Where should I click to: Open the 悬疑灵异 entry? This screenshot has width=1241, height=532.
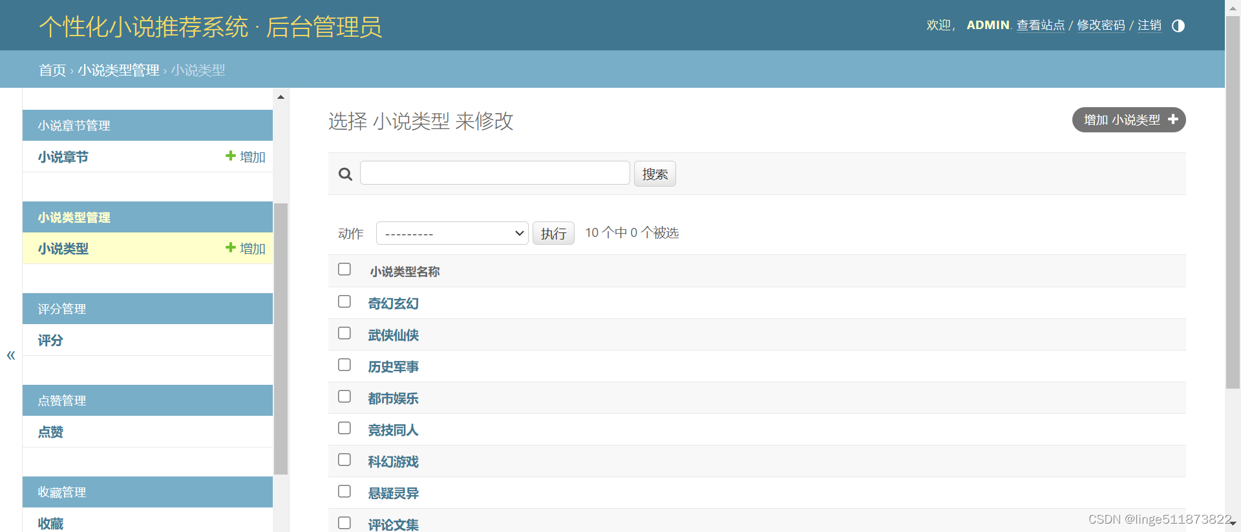click(393, 493)
